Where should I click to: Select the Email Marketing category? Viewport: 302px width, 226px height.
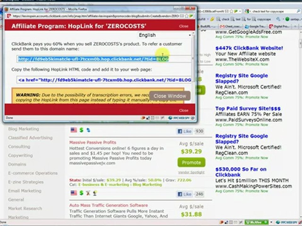click(25, 191)
